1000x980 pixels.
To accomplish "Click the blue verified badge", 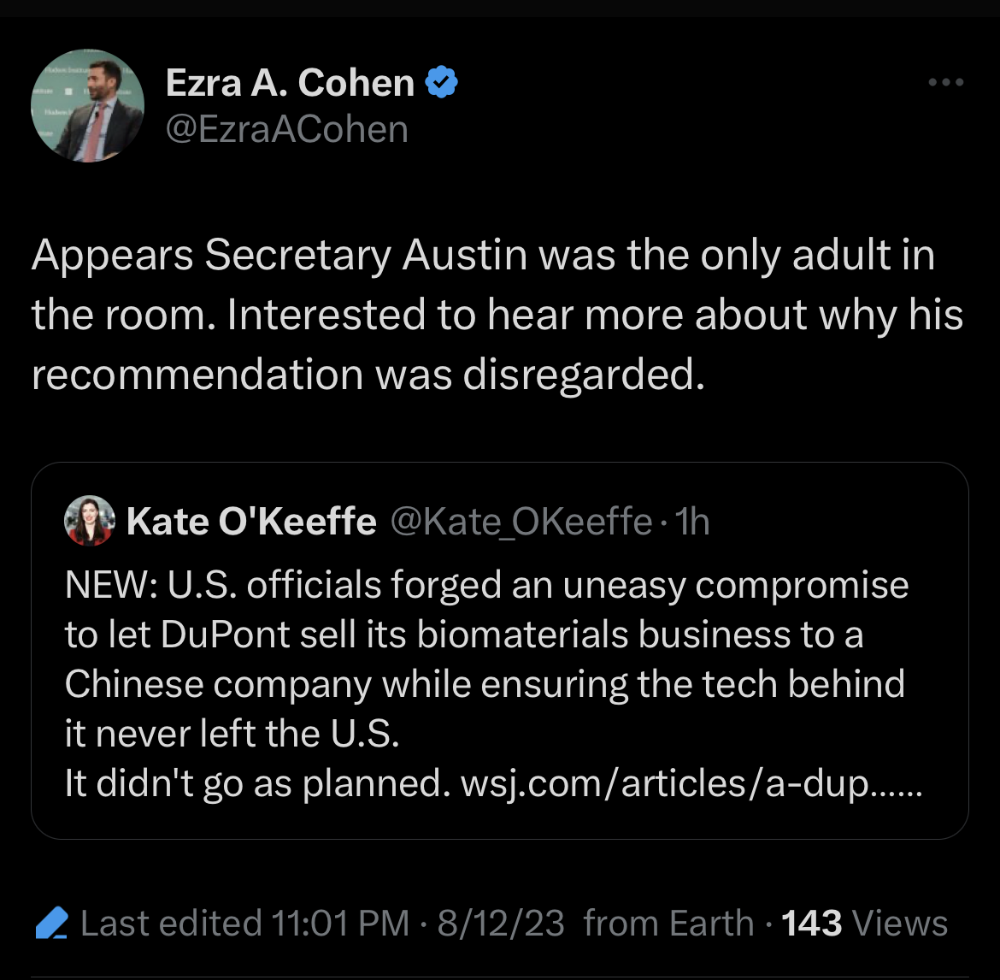I will [441, 82].
